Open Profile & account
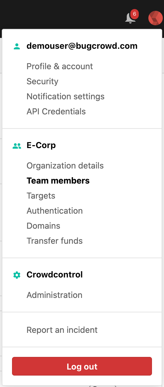 coord(60,67)
